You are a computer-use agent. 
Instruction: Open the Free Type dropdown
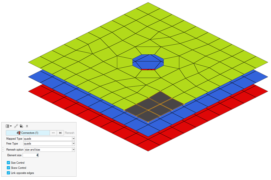[49, 144]
